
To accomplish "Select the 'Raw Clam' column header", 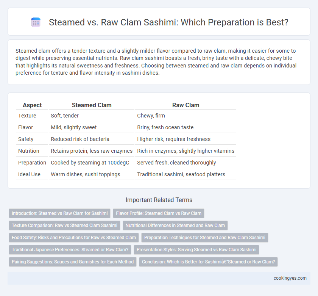I will coord(185,105).
